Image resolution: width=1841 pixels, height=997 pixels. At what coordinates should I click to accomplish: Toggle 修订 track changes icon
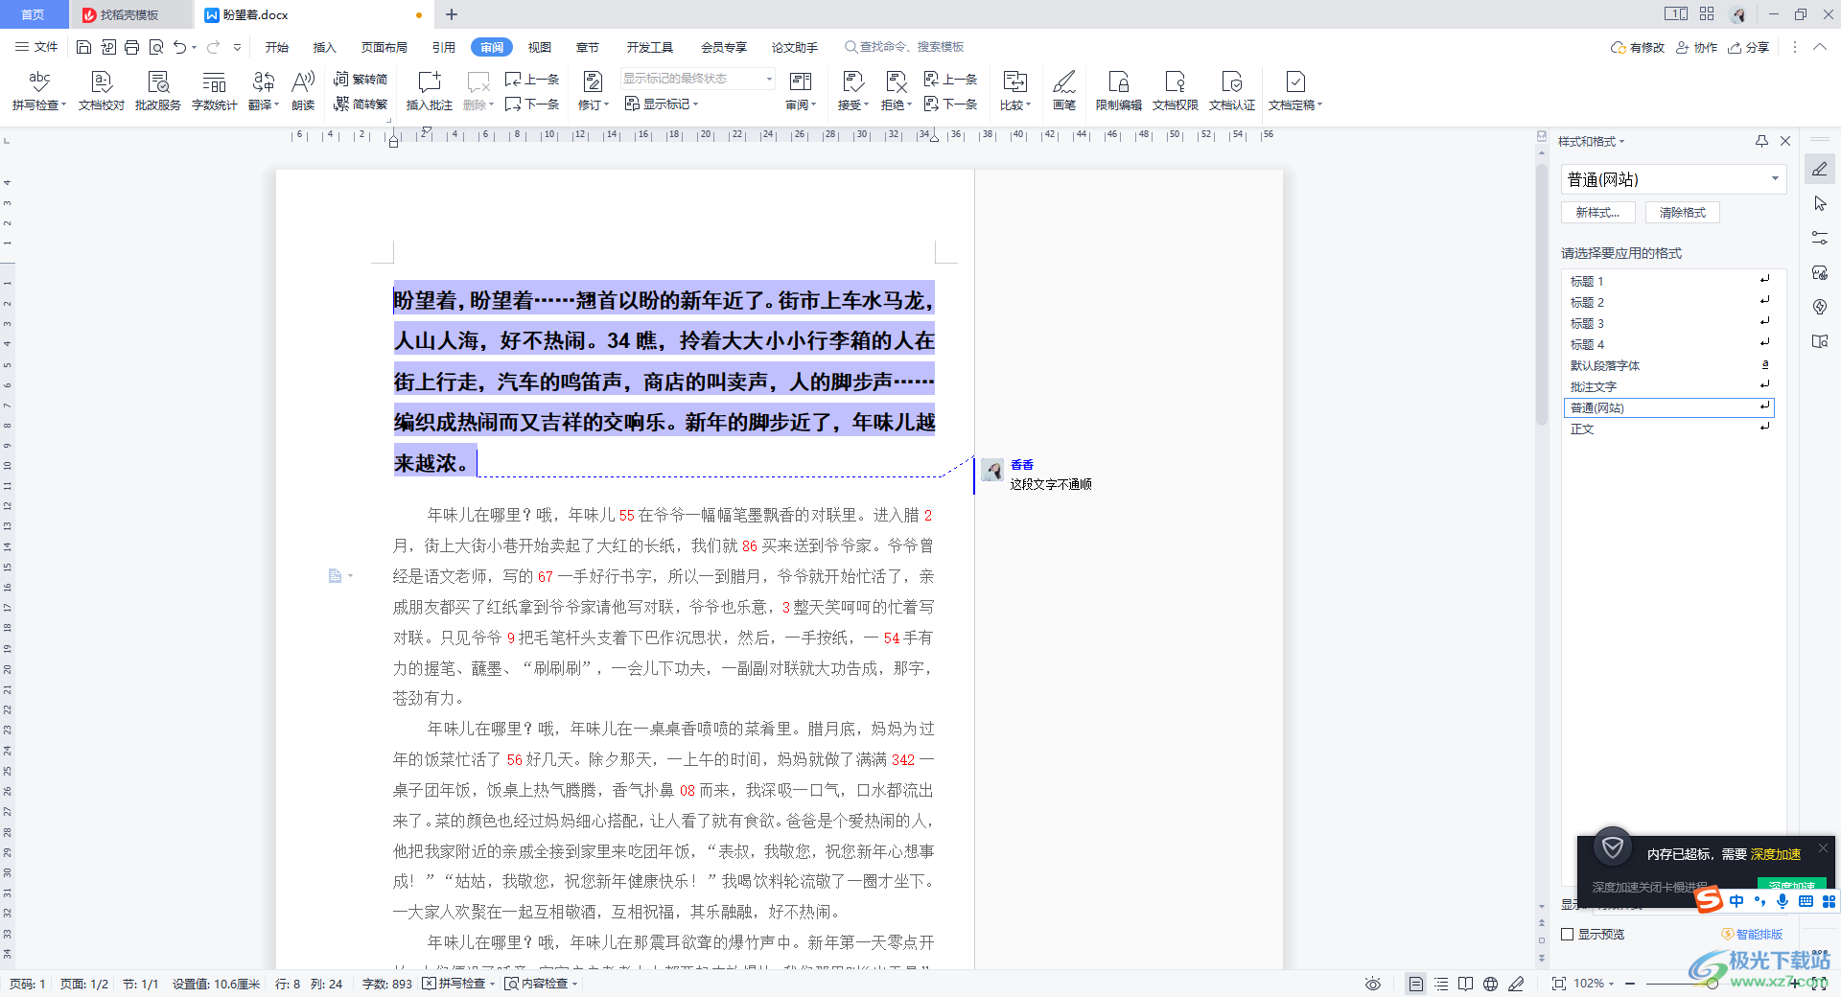pyautogui.click(x=594, y=82)
